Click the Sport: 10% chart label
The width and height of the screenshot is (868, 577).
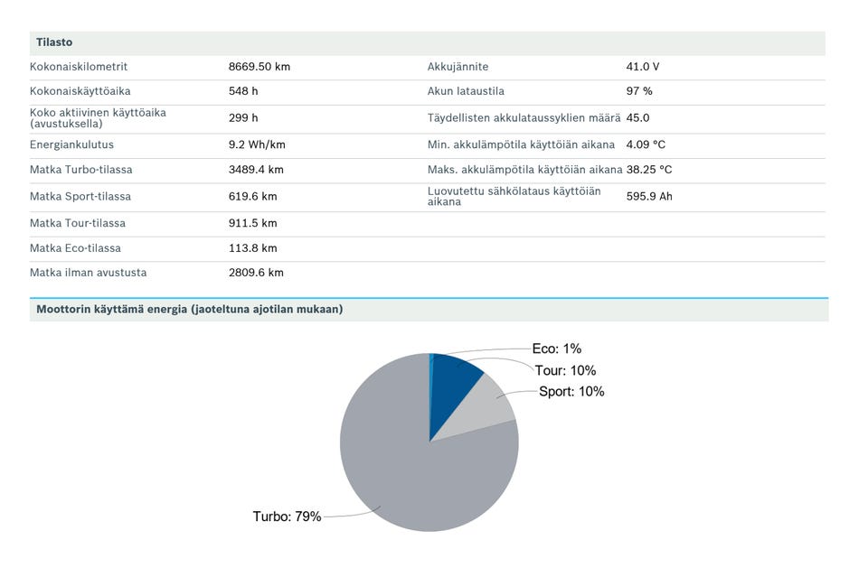point(571,391)
